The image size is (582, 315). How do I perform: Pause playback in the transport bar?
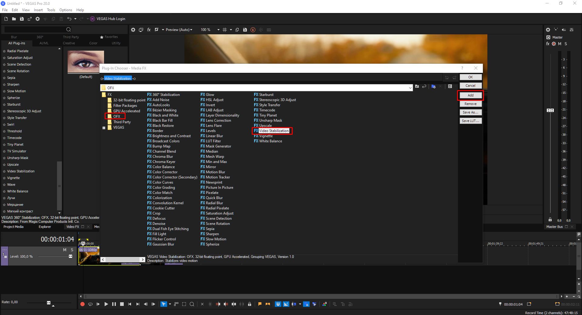click(114, 304)
